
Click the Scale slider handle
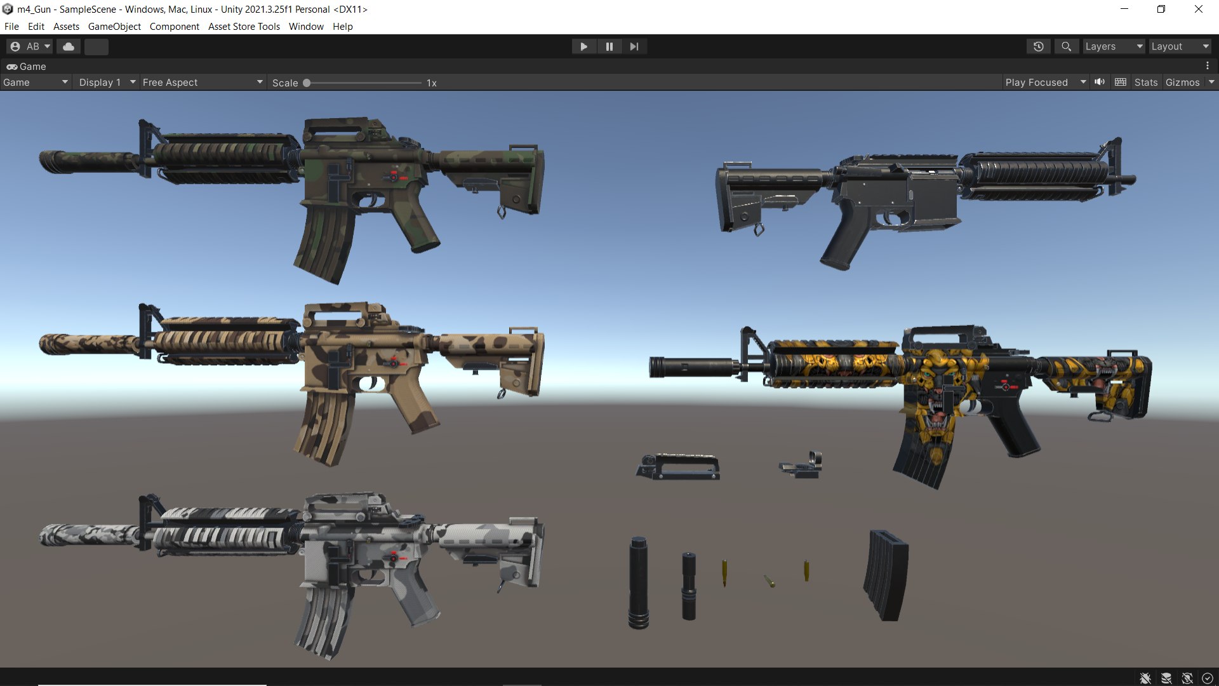click(x=307, y=83)
